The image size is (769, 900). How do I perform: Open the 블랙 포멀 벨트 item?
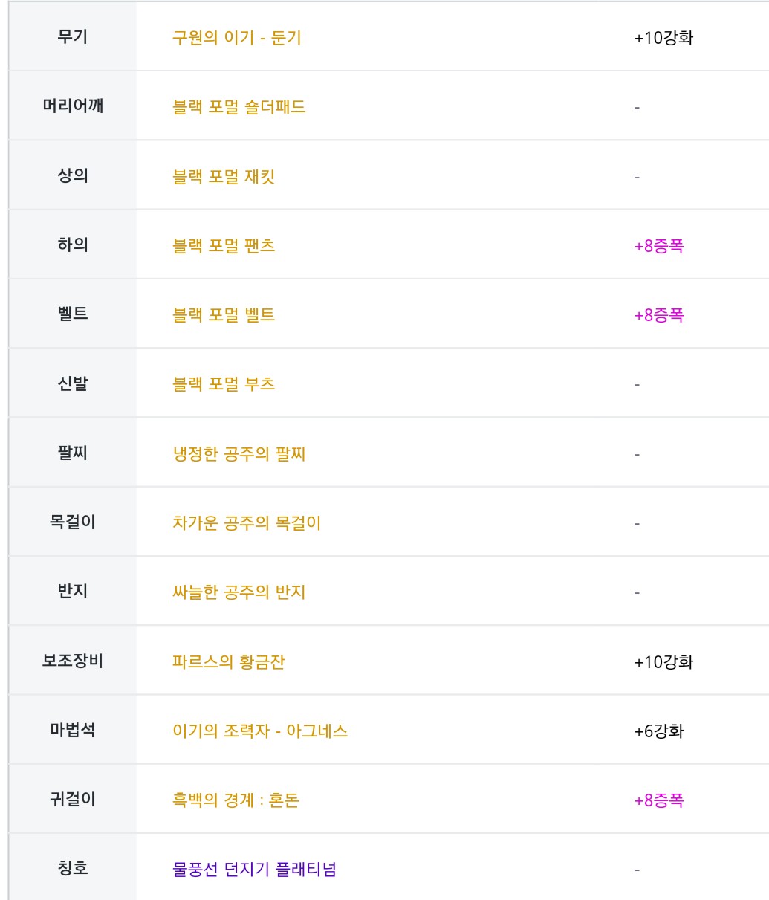pyautogui.click(x=224, y=315)
